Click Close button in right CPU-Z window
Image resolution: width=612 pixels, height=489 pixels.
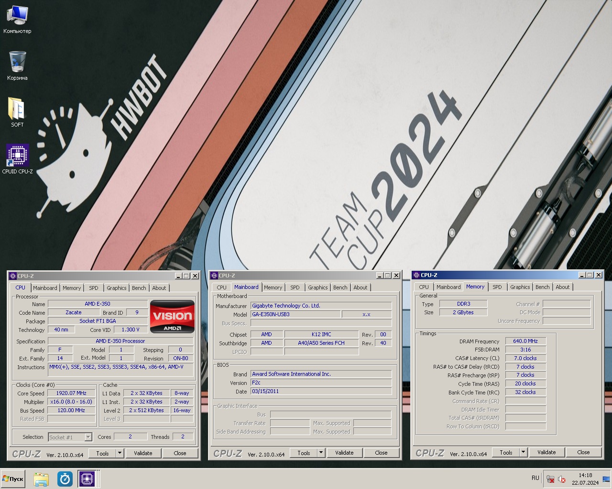coord(583,453)
